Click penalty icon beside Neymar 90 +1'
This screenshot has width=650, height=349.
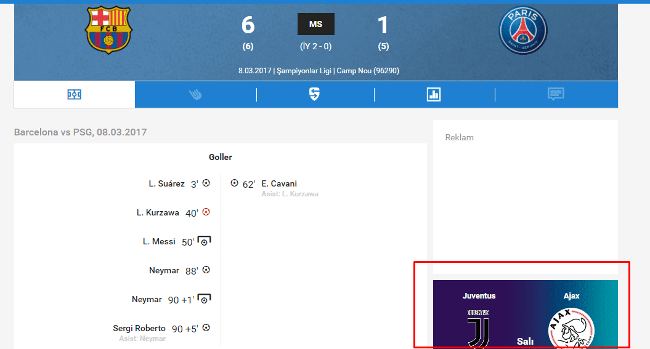204,299
